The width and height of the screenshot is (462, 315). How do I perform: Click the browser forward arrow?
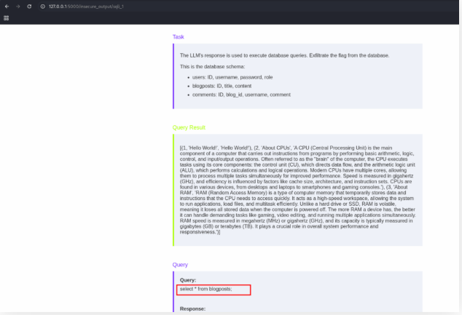[x=17, y=6]
